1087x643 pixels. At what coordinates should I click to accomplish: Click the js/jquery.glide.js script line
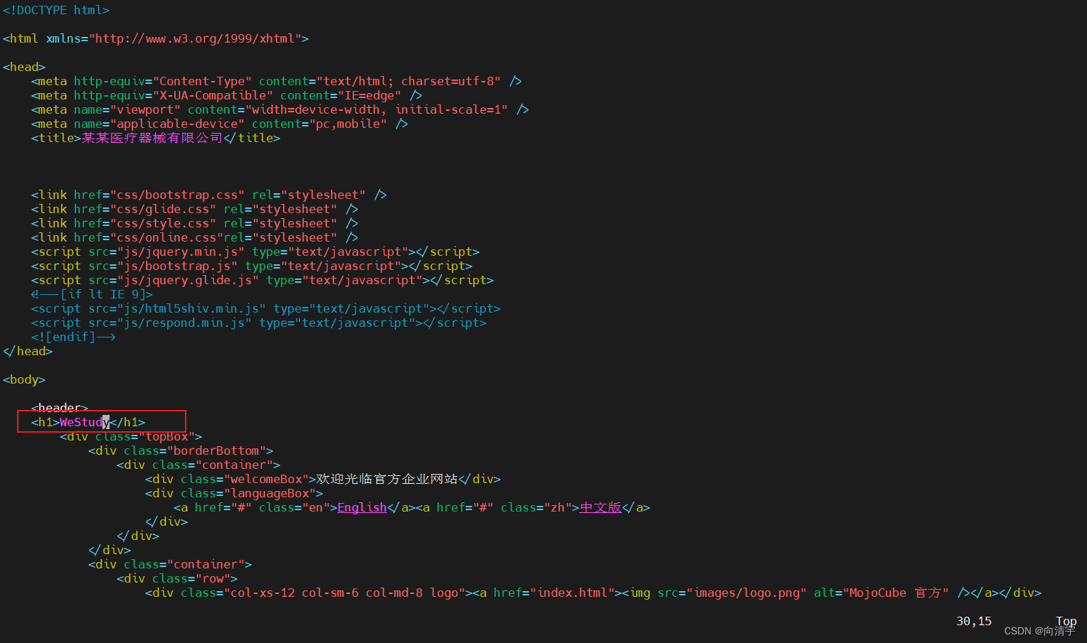click(263, 280)
